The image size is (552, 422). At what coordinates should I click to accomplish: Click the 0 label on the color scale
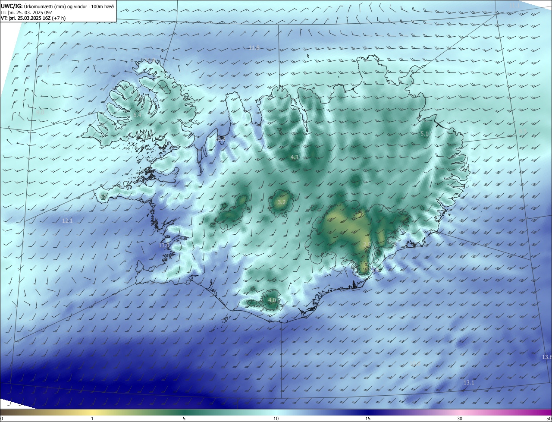(x=2, y=419)
